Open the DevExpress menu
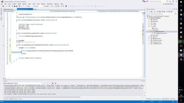 (x=50, y=4)
